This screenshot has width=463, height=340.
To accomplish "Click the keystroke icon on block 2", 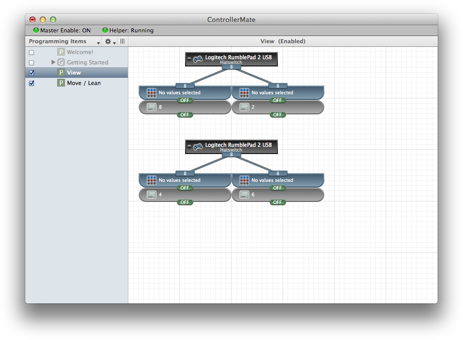I will 244,107.
